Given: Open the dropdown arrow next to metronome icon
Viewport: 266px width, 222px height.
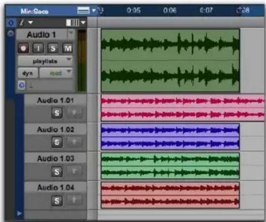Looking at the screenshot, I should [x=31, y=22].
